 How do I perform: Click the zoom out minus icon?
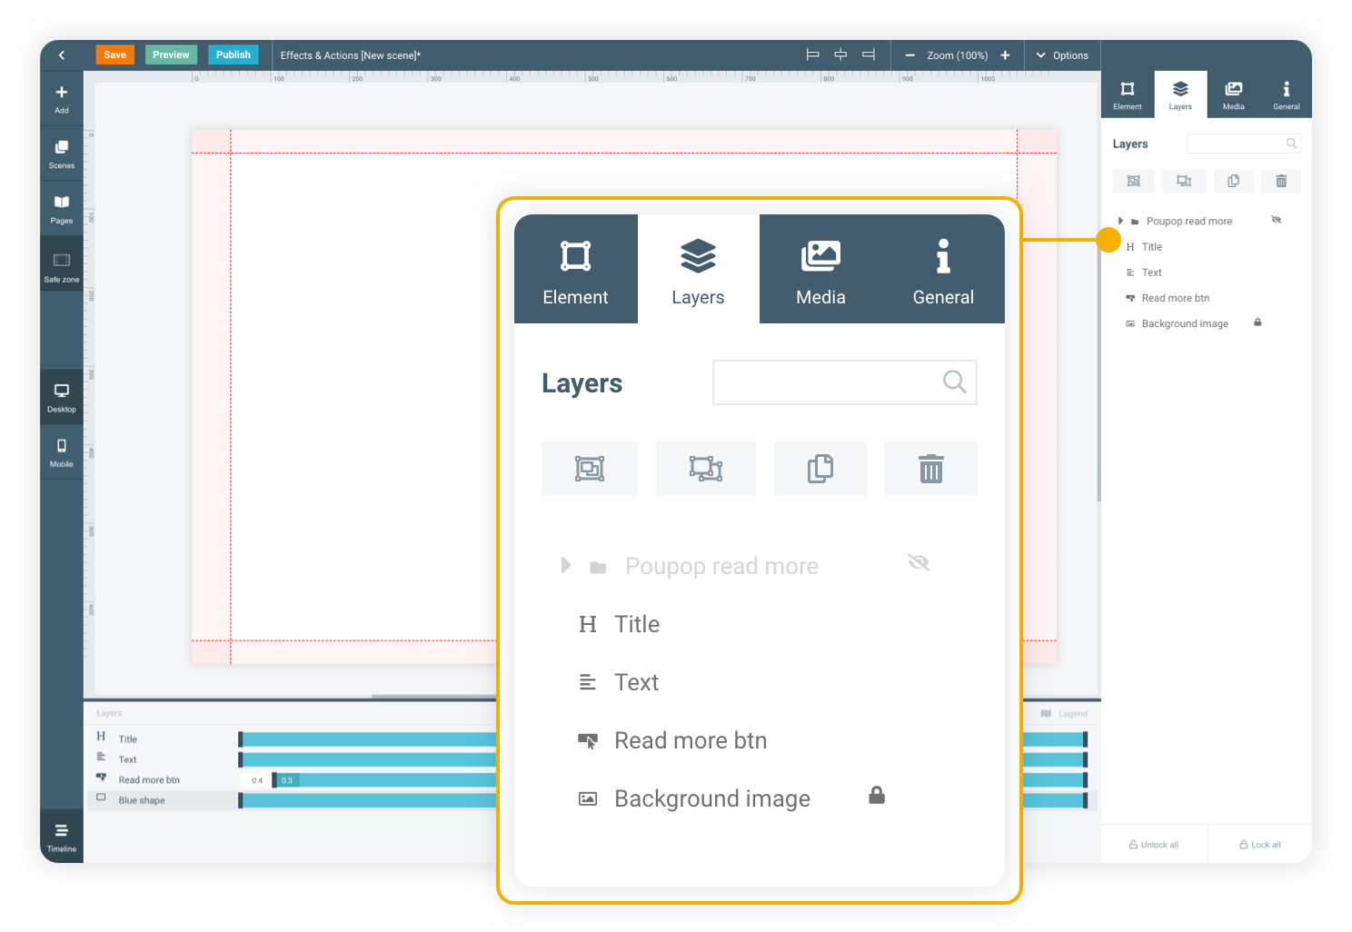[x=910, y=55]
